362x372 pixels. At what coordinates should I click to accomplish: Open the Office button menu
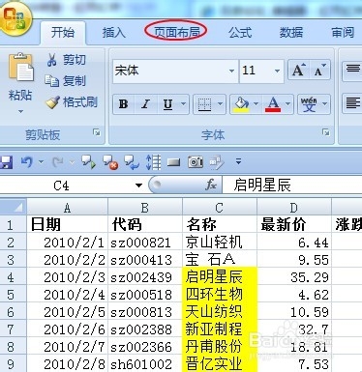click(x=15, y=17)
